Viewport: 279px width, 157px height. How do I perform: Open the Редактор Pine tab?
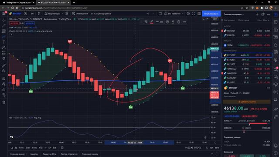point(49,154)
